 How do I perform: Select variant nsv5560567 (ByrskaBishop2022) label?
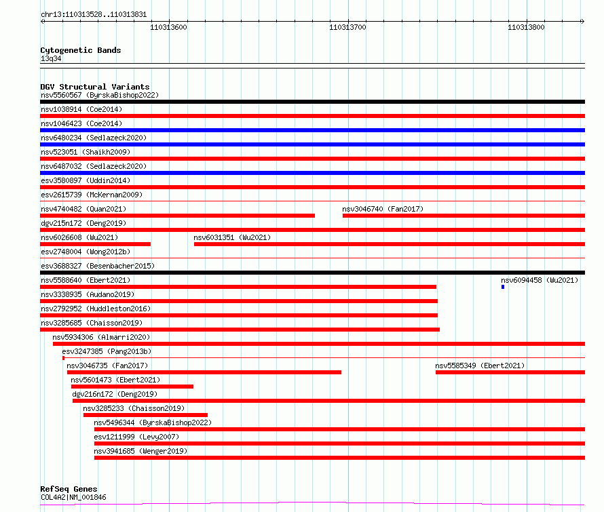click(x=100, y=95)
